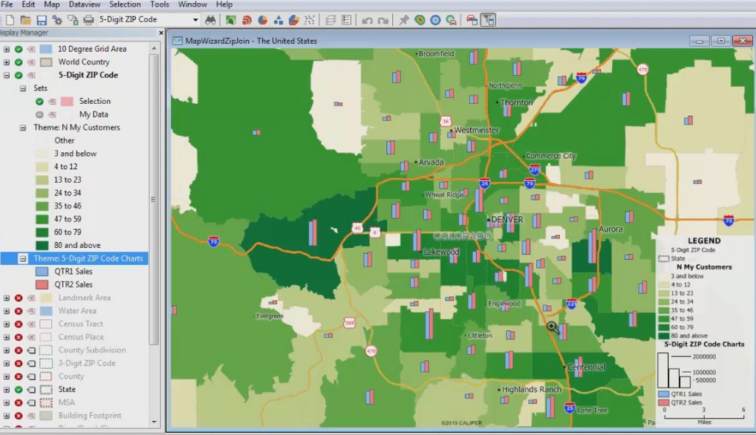The width and height of the screenshot is (756, 435).
Task: Click the heat map density icon
Action: 419,20
